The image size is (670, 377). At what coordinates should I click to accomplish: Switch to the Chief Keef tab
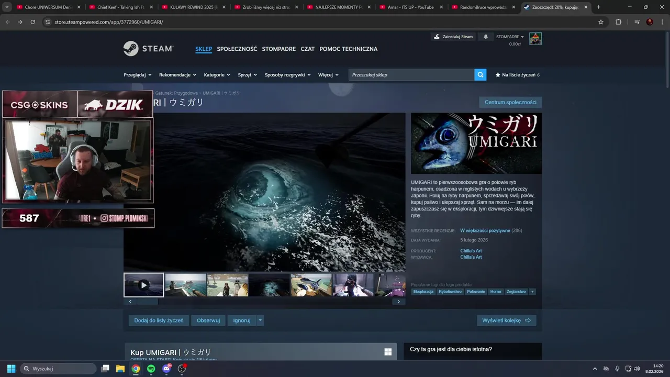(x=121, y=7)
